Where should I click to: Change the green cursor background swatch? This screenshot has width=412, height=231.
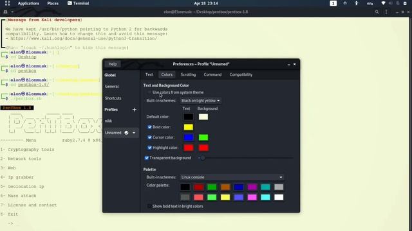pos(203,137)
